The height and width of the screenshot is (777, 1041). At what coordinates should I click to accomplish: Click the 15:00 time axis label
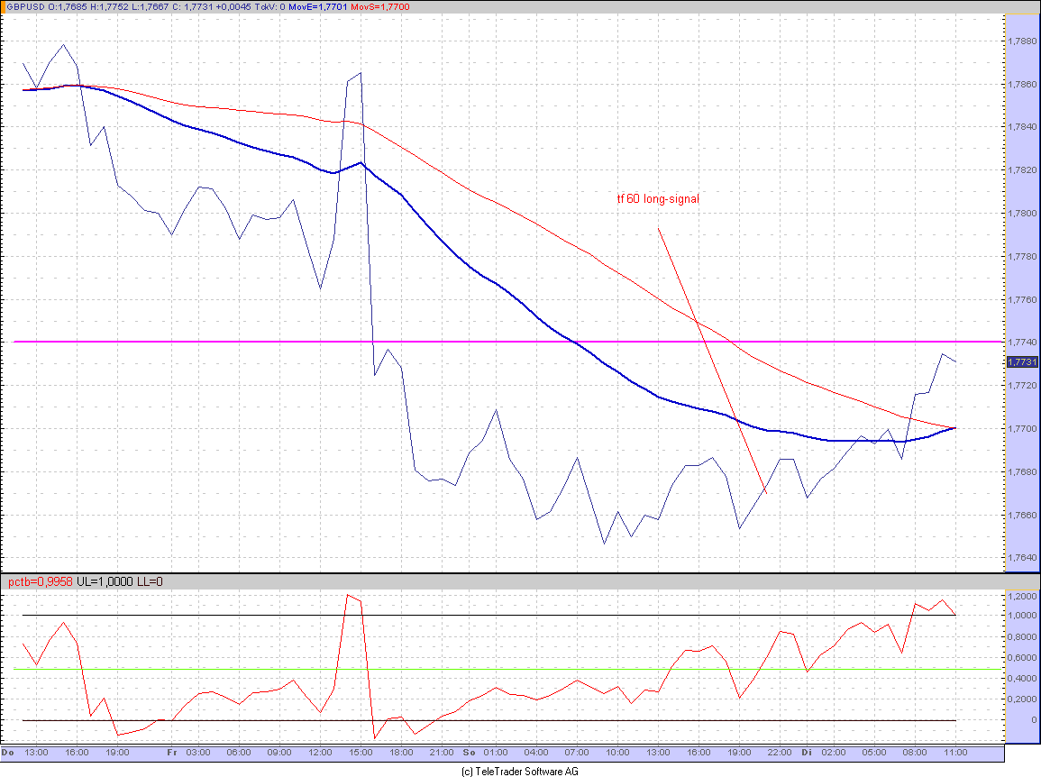point(361,753)
